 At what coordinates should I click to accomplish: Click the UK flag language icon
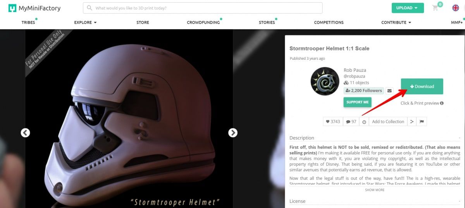(x=456, y=8)
